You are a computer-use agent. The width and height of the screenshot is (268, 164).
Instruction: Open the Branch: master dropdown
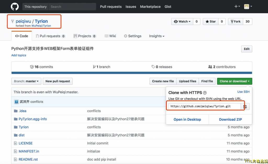point(26,81)
